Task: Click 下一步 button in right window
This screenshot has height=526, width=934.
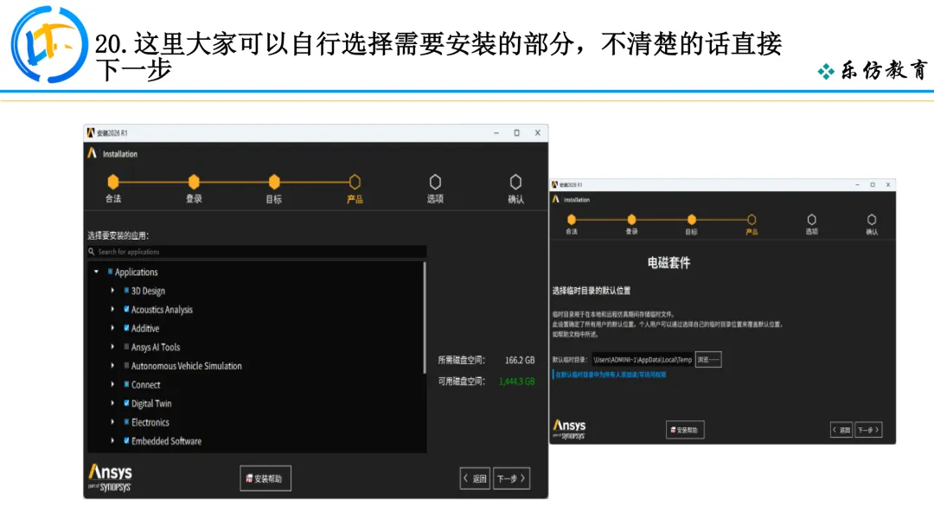Action: [x=868, y=429]
